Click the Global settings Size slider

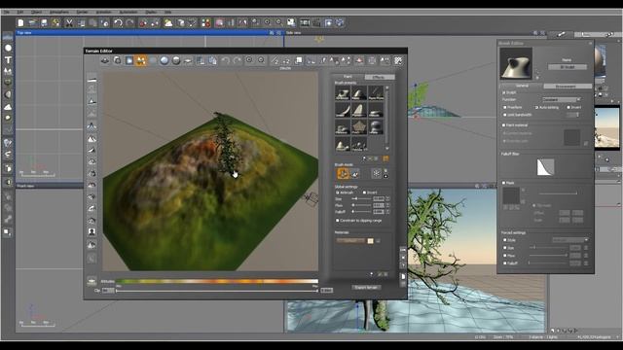tap(362, 198)
